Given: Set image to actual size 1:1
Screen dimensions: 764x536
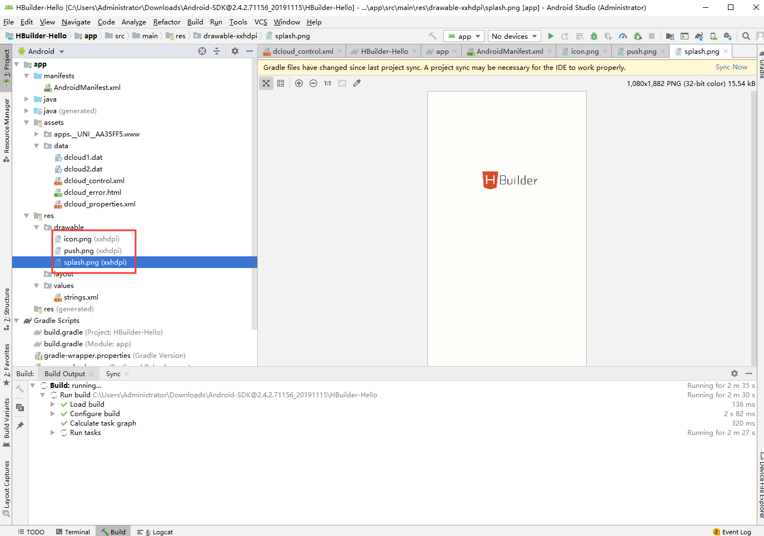Looking at the screenshot, I should pyautogui.click(x=328, y=83).
